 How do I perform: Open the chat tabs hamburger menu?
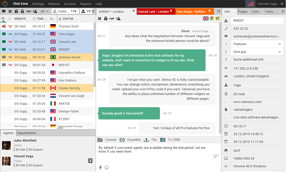pos(219,11)
